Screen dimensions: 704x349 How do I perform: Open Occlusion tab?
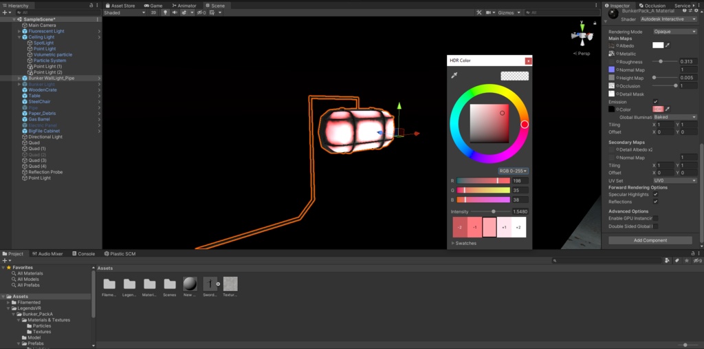tap(652, 6)
